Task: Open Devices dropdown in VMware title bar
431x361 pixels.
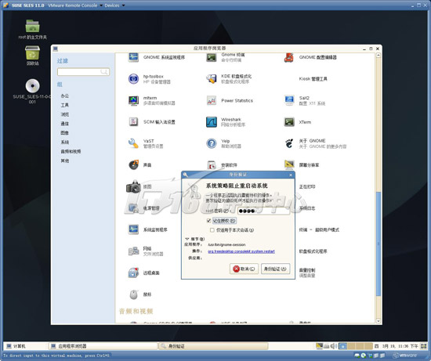Action: coord(114,5)
